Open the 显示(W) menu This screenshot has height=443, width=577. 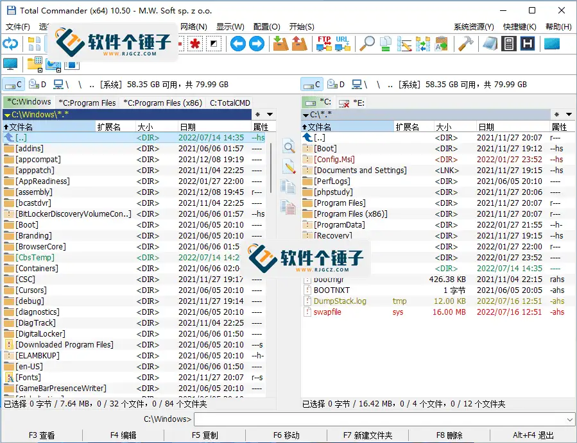(230, 26)
